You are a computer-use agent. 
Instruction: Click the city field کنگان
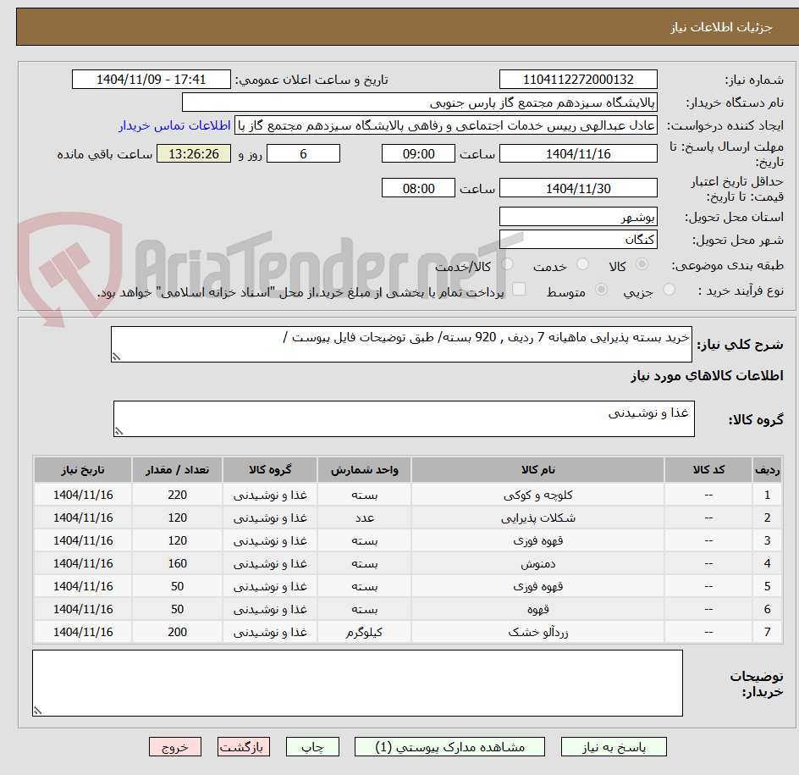(578, 239)
